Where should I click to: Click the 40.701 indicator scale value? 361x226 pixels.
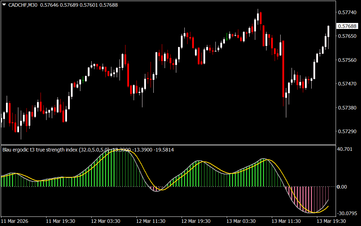click(345, 149)
